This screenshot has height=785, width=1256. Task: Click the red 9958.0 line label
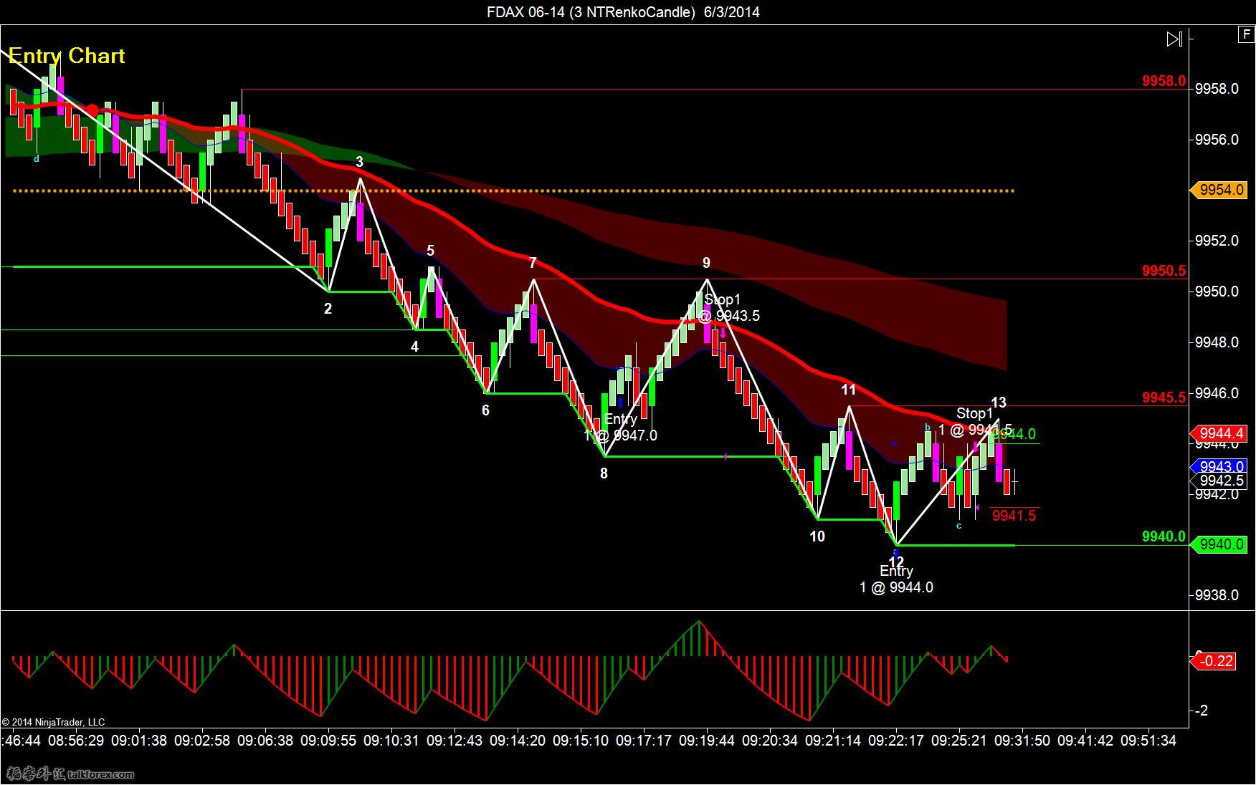(x=1164, y=81)
